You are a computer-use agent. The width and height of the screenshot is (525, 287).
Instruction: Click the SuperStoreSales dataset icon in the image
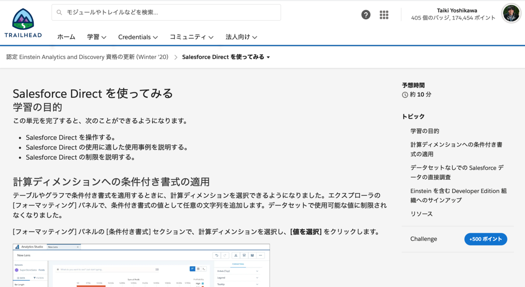(16, 269)
